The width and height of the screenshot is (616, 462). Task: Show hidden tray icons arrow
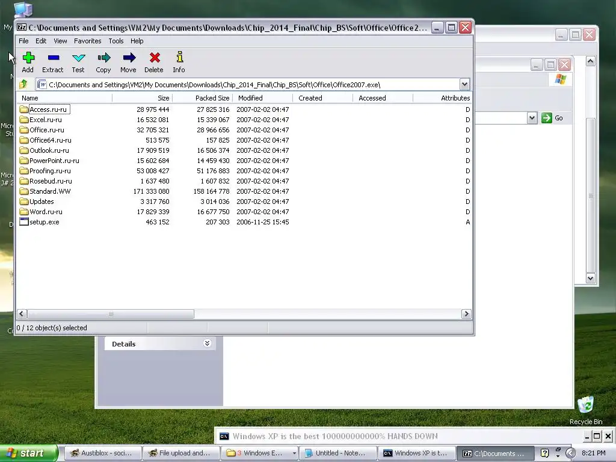pyautogui.click(x=570, y=454)
